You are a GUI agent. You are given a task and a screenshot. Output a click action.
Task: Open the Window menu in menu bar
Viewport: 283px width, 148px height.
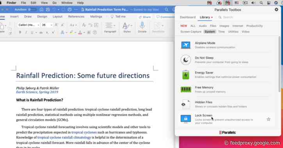(67, 3)
